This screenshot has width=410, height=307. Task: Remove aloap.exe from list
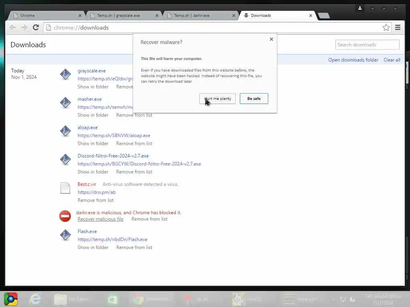[134, 144]
